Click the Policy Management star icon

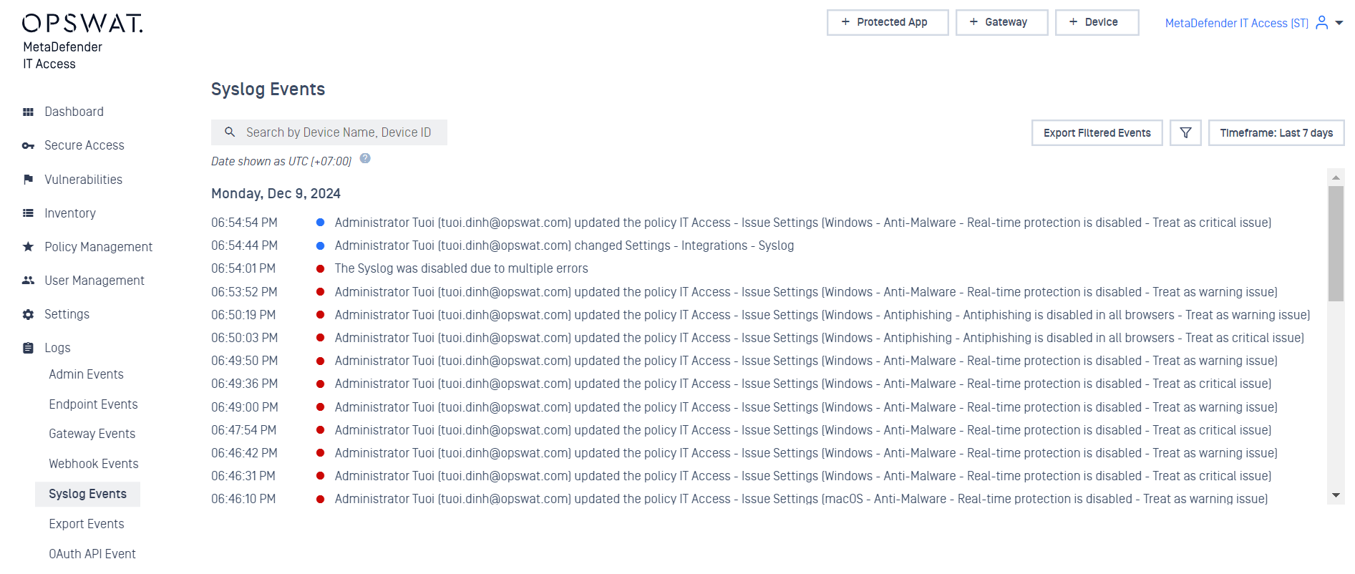[x=29, y=247]
